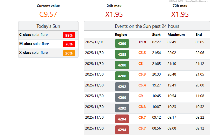This screenshot has height=135, width=216.
Task: Click the 19:27 start time
Action: click(x=156, y=85)
